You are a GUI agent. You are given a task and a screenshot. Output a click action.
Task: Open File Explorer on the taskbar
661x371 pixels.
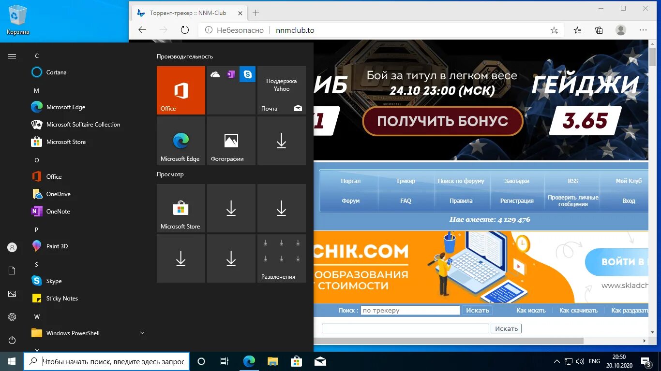(x=273, y=361)
